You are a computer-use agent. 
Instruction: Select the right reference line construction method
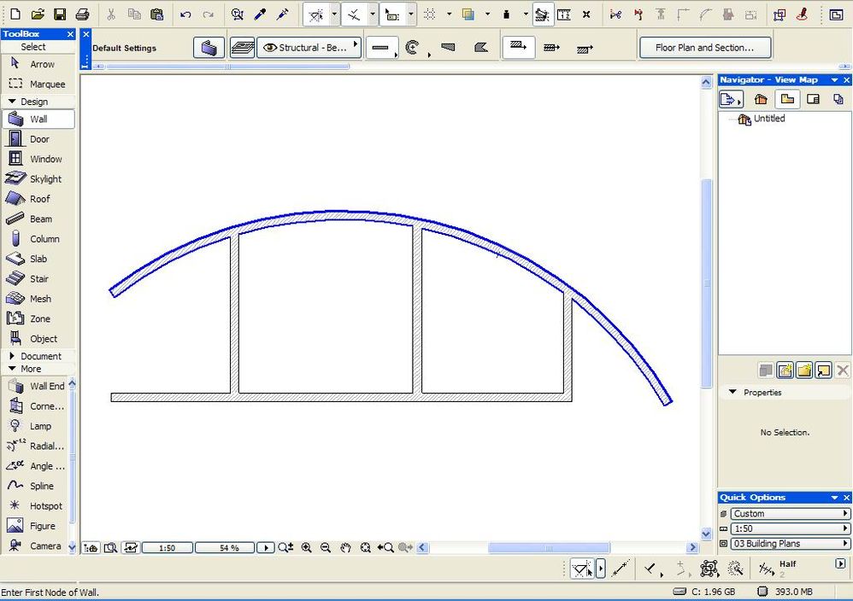click(x=585, y=49)
